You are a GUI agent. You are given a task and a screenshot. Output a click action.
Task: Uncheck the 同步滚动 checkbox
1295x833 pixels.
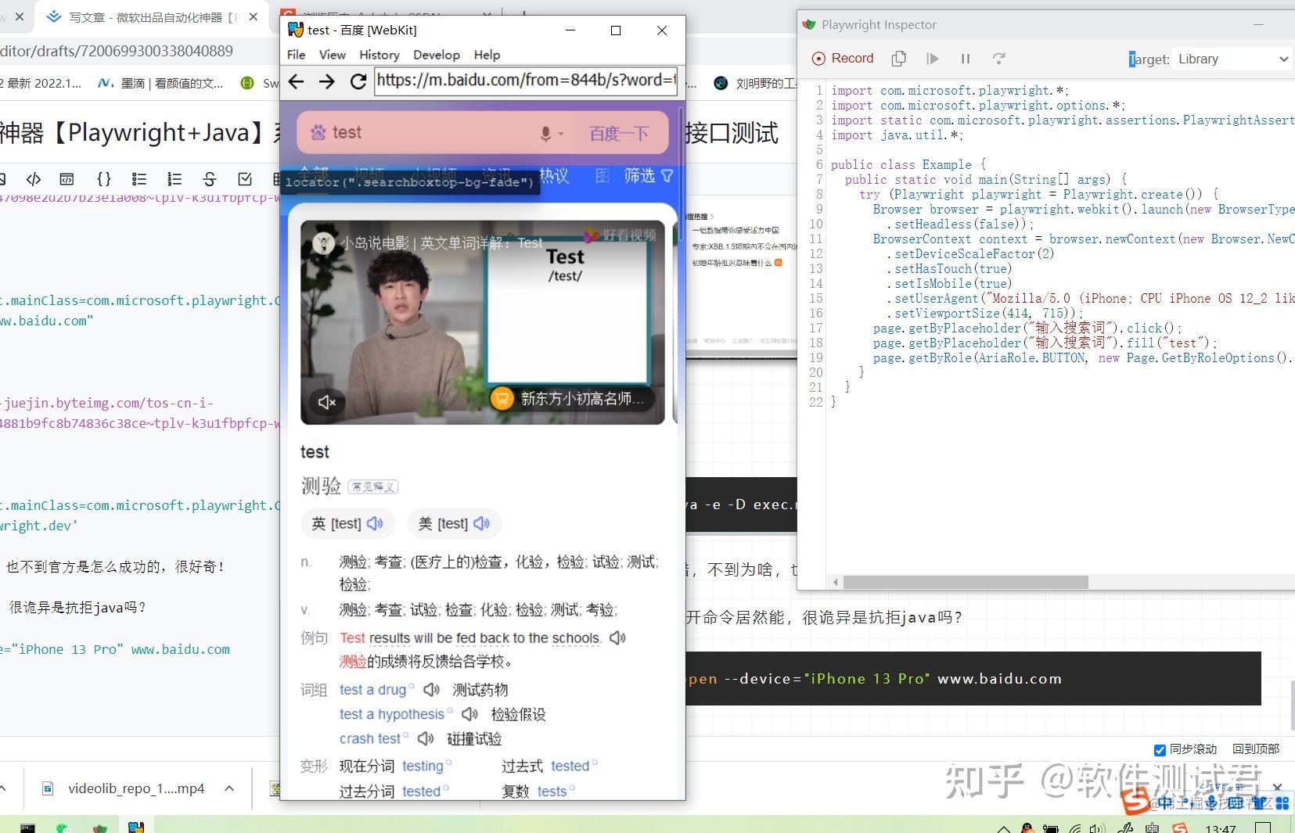[1160, 749]
